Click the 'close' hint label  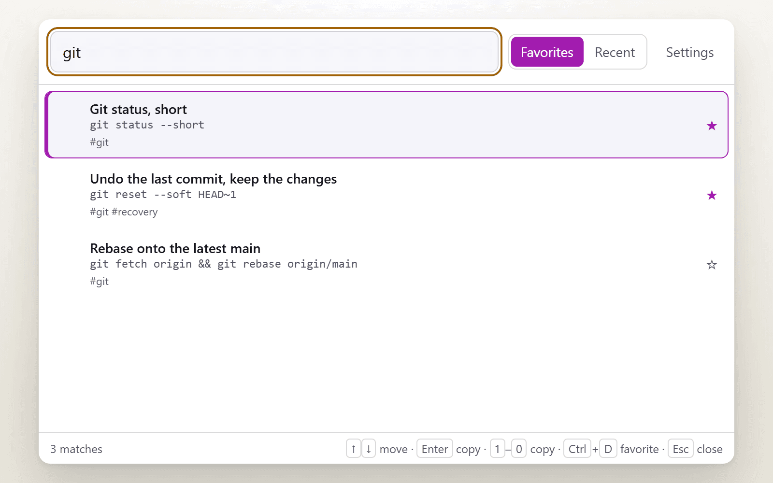click(x=710, y=449)
